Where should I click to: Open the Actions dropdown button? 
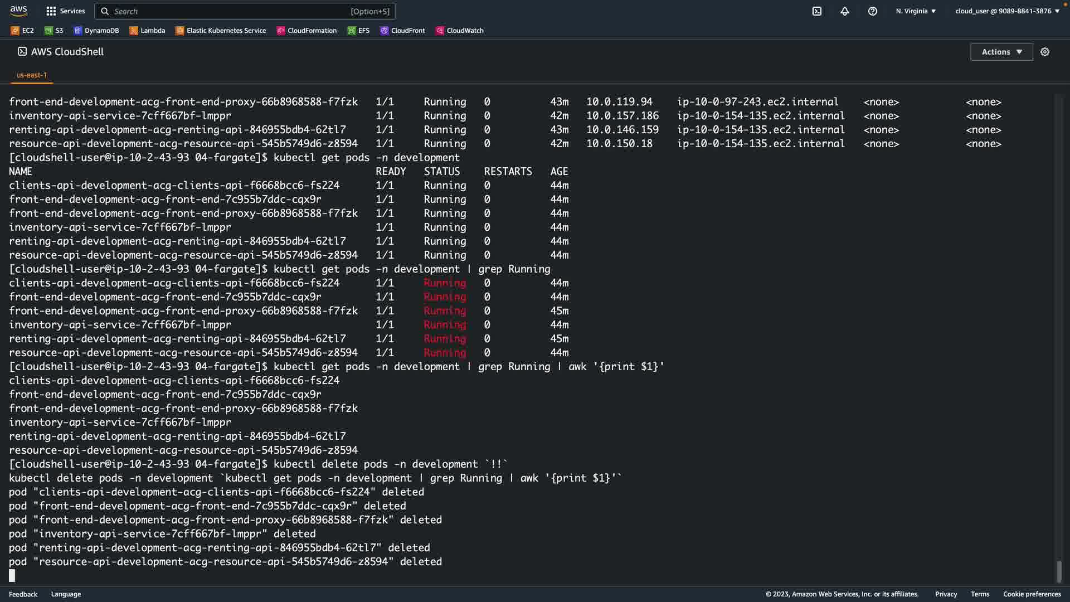click(1001, 52)
